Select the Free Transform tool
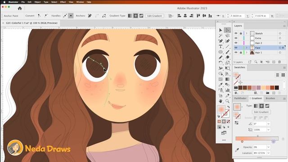 pyautogui.click(x=227, y=68)
